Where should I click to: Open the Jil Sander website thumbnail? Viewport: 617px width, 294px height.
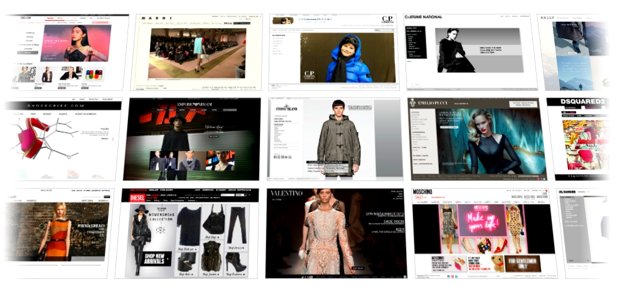coord(584,233)
